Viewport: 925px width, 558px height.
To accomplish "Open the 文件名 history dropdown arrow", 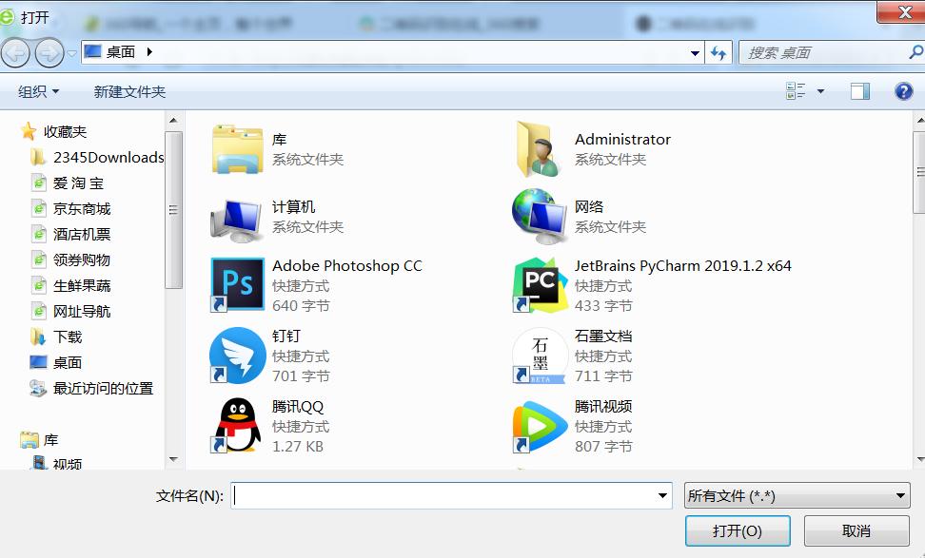I will click(x=663, y=496).
